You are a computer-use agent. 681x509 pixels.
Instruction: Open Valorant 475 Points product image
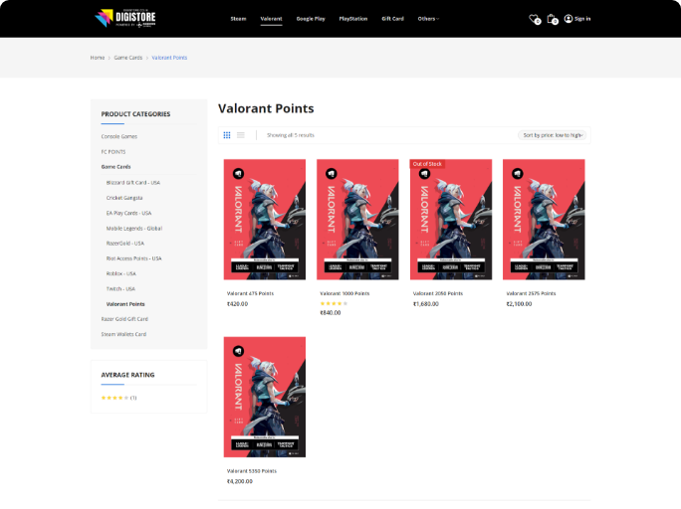point(265,220)
